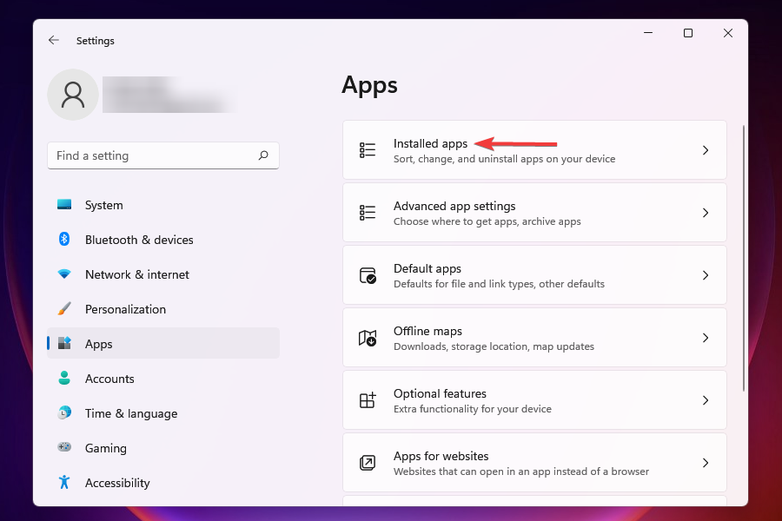The image size is (782, 521).
Task: Close the Settings window
Action: [x=727, y=33]
